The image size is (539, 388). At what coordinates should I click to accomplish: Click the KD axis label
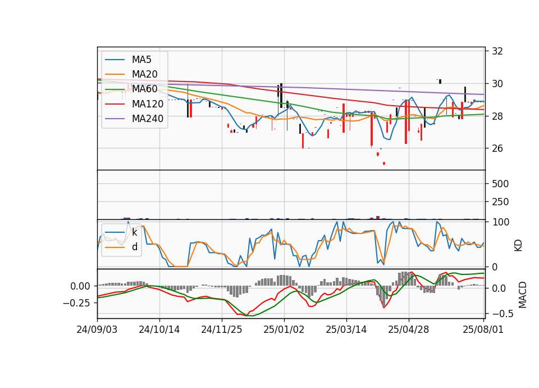tap(518, 246)
